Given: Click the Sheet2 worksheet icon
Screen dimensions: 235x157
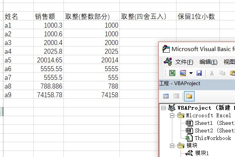Looking at the screenshot, I should coord(189,131).
